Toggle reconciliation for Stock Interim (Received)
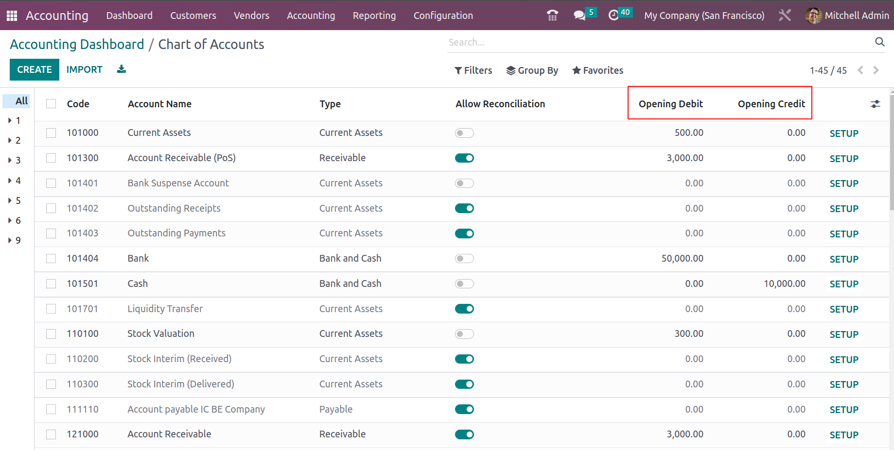 pos(464,359)
